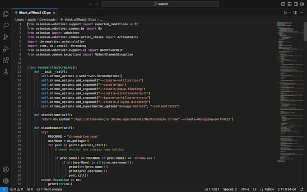Show errors and warnings in status bar
The height and width of the screenshot is (192, 307).
(x=16, y=189)
